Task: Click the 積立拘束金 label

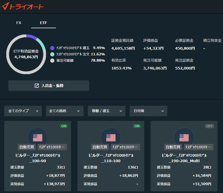Action: (x=212, y=40)
